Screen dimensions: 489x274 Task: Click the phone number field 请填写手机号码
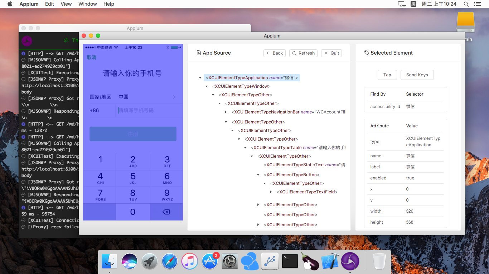[x=149, y=111]
